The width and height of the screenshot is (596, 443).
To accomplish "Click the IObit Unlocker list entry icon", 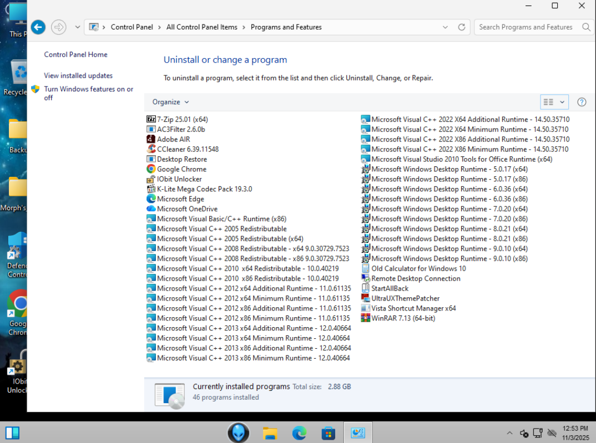I will pyautogui.click(x=151, y=179).
